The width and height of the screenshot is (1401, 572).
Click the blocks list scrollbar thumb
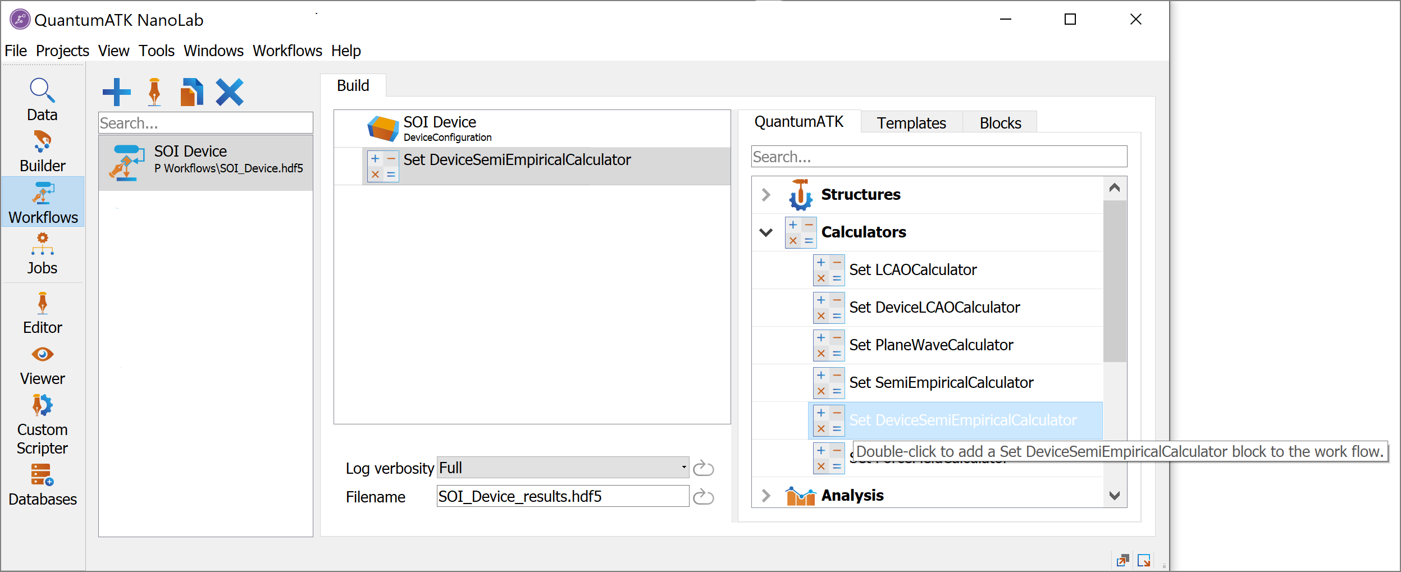point(1115,281)
